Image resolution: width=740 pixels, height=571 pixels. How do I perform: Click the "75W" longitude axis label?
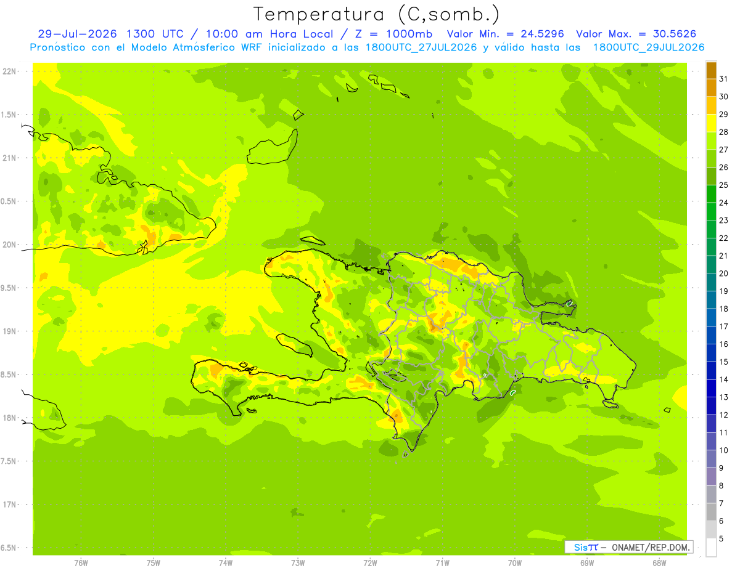[154, 563]
